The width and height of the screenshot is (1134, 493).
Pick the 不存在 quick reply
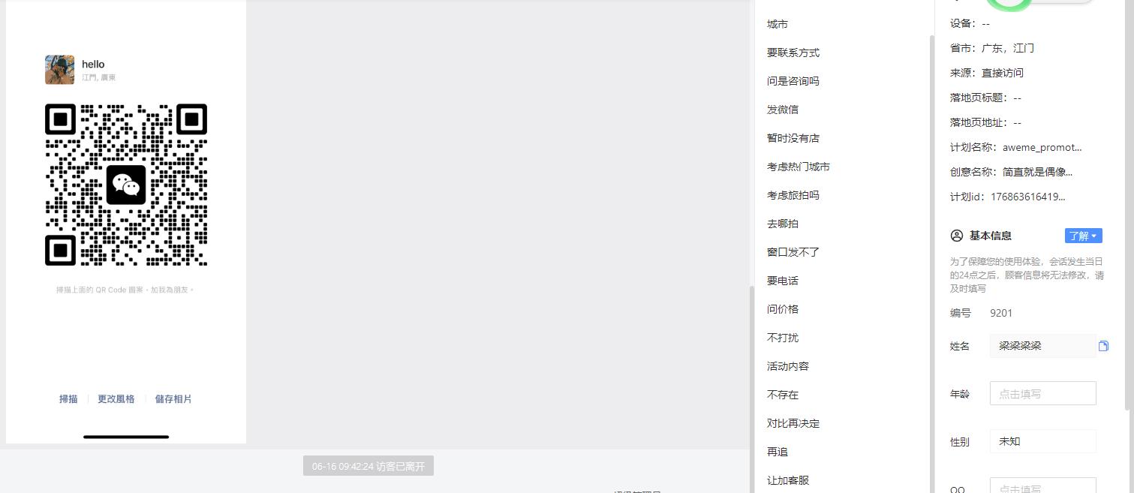[x=783, y=395]
